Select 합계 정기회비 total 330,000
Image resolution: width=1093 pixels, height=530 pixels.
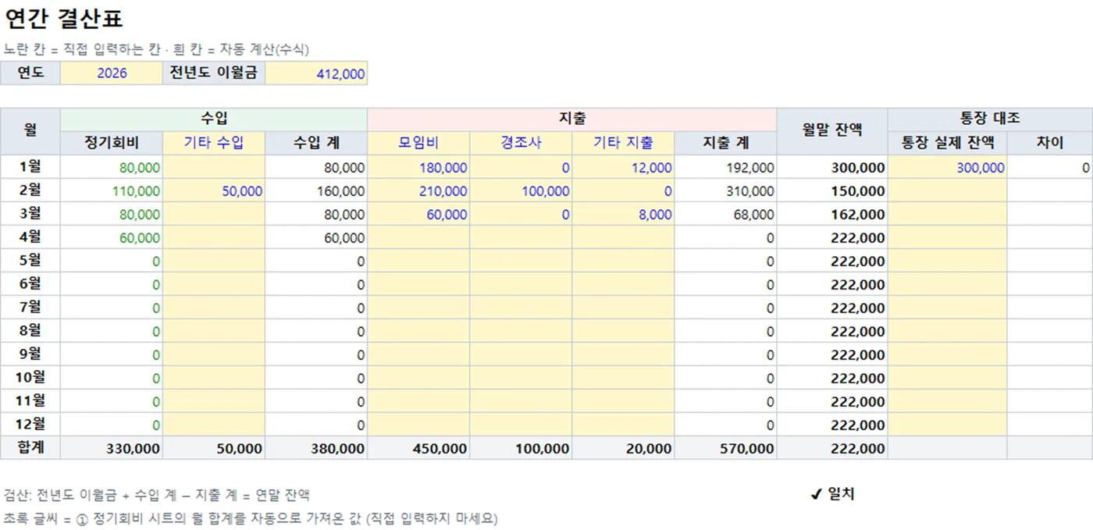[x=112, y=448]
